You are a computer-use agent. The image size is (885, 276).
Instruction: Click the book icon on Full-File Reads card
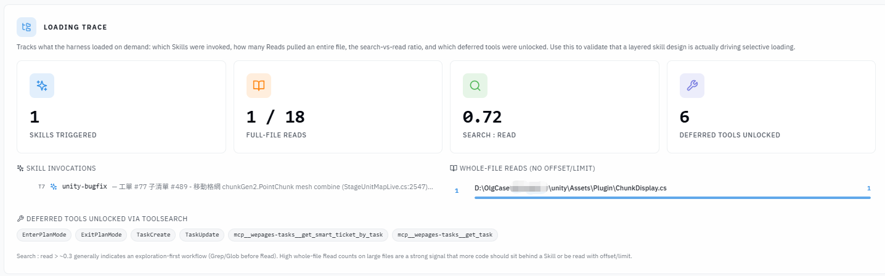(259, 86)
